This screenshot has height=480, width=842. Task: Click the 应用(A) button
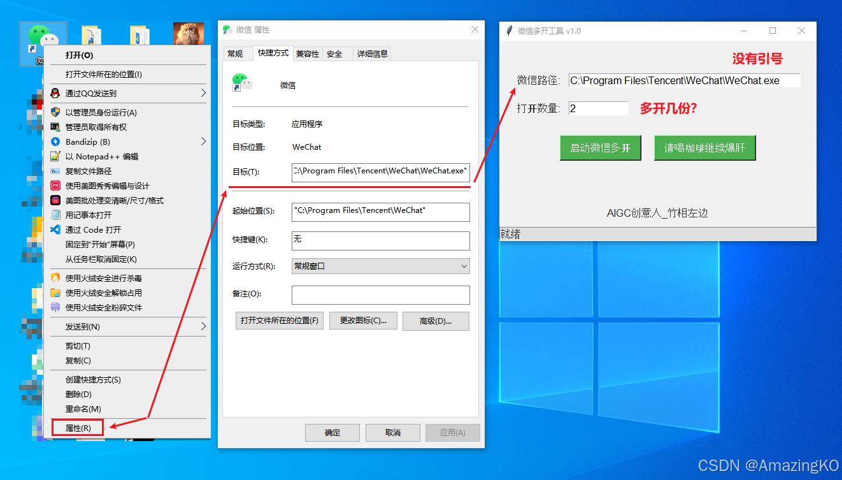pos(453,432)
